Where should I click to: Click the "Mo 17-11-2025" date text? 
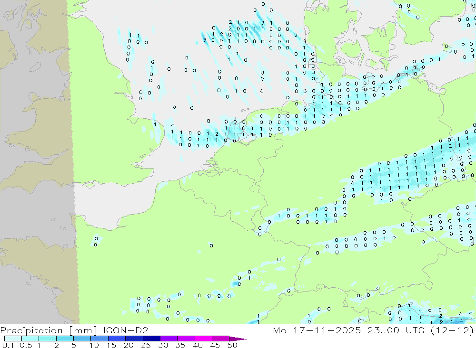click(317, 330)
